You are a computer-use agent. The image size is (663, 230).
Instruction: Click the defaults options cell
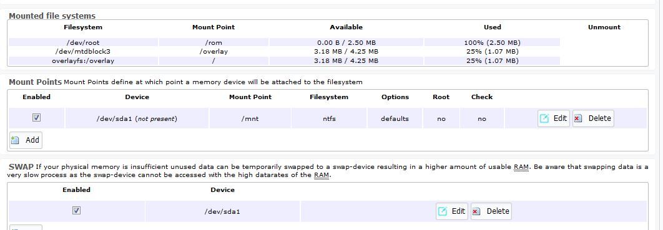pyautogui.click(x=395, y=118)
